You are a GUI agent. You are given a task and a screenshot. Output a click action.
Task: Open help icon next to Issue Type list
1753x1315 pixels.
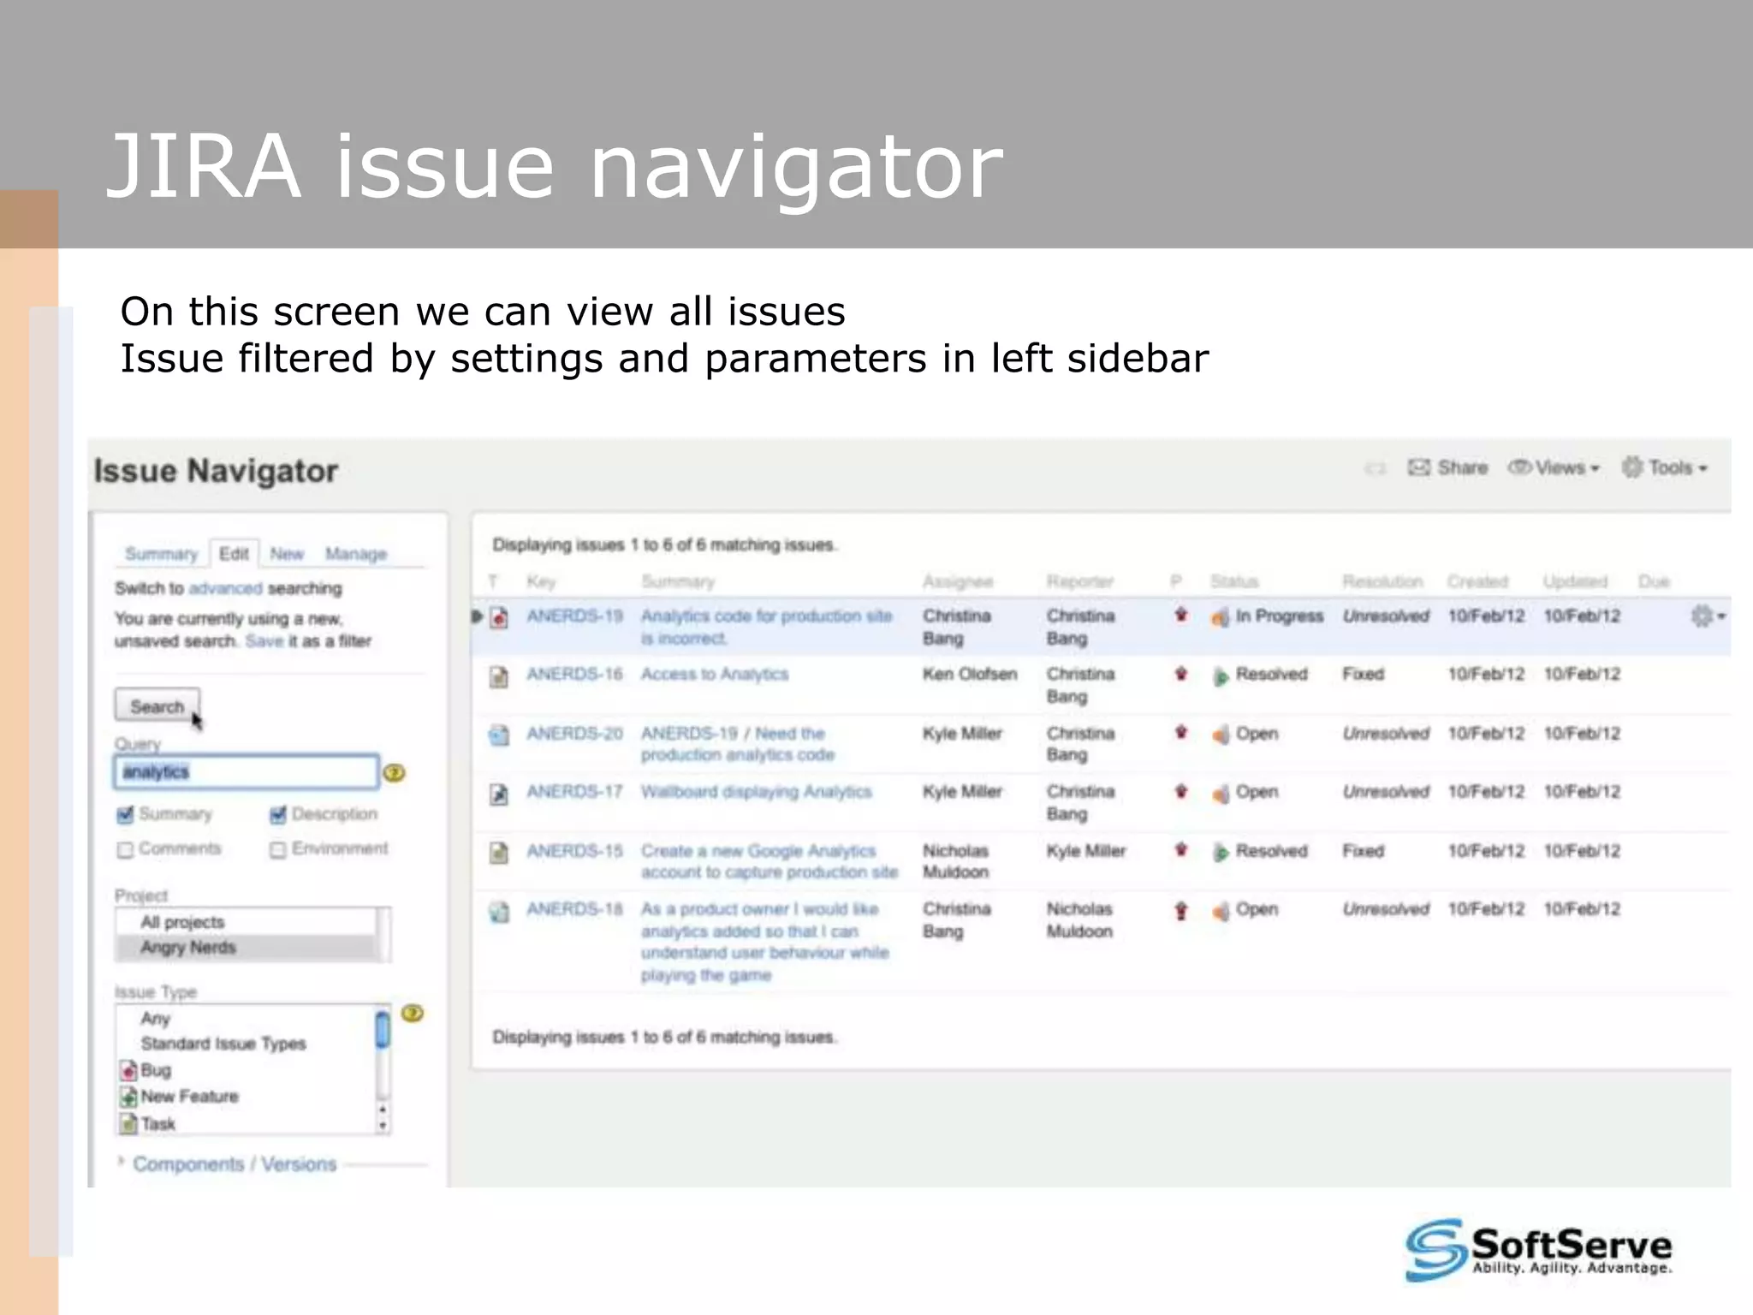click(x=413, y=1014)
